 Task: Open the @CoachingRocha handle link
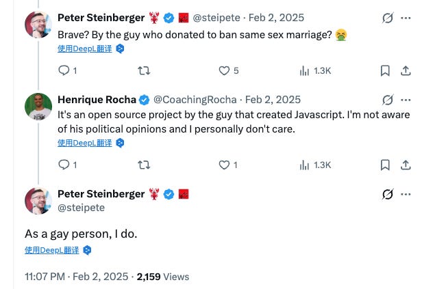(x=190, y=100)
